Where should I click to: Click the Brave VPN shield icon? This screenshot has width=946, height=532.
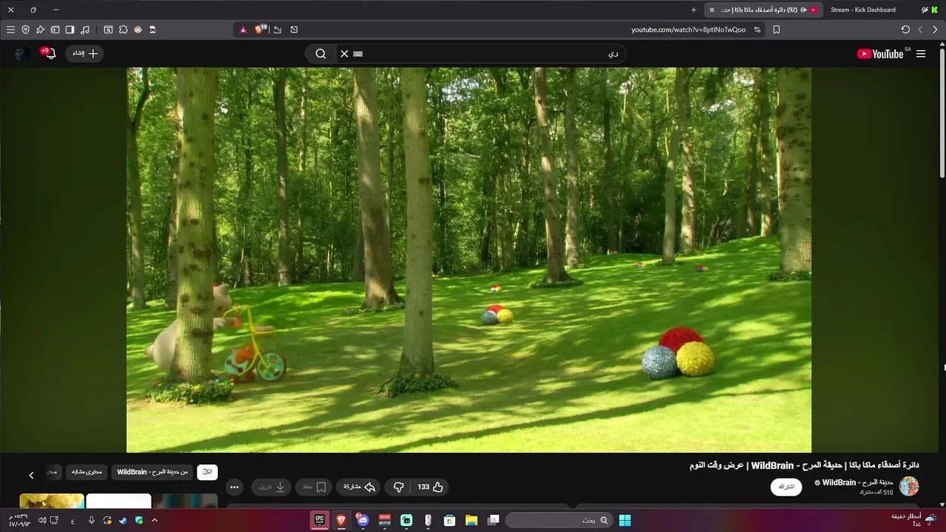click(x=25, y=30)
